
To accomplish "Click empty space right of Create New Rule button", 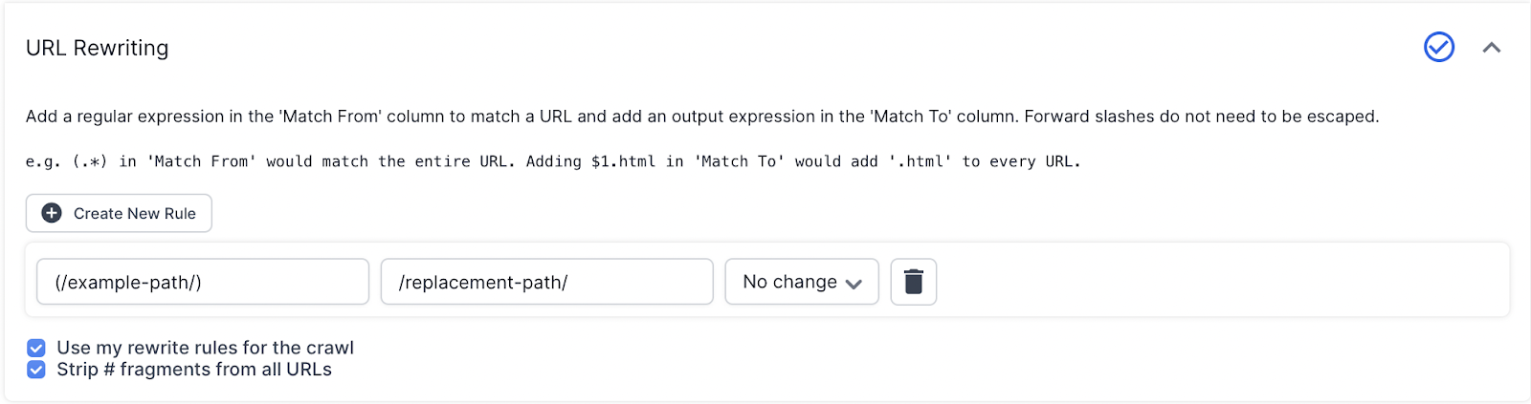I will click(765, 213).
